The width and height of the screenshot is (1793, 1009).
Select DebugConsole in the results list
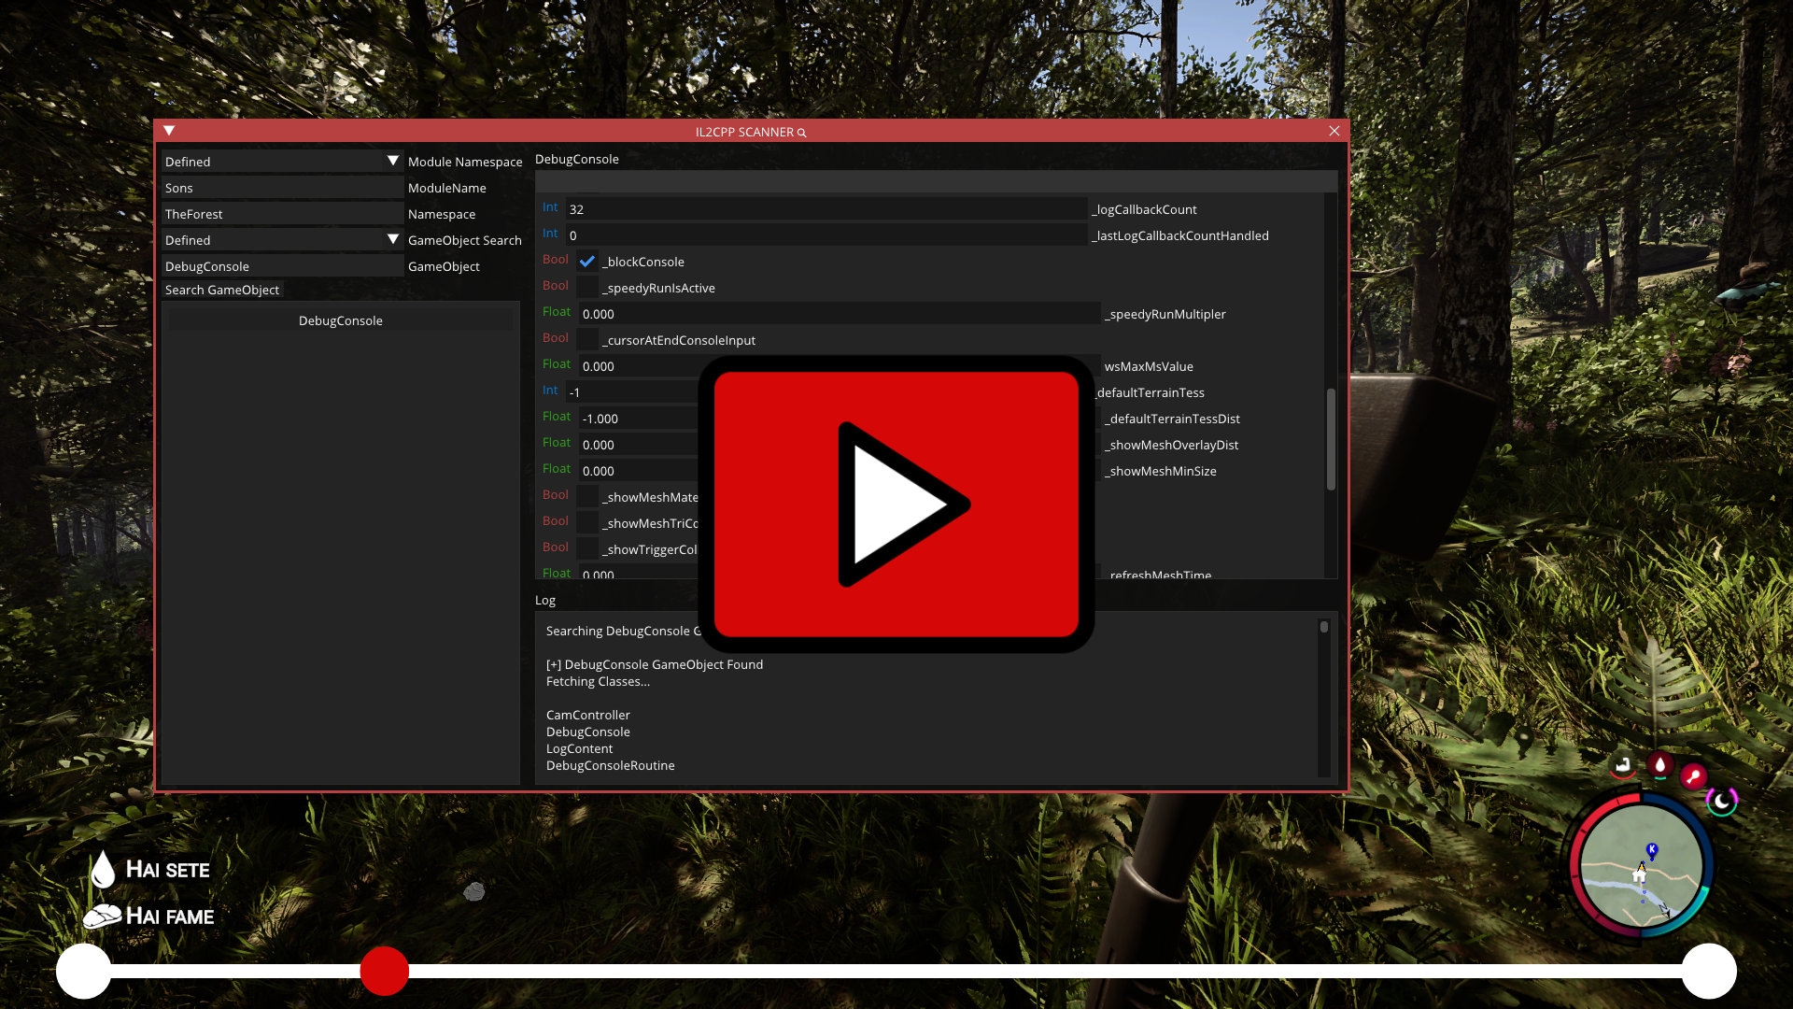point(340,320)
